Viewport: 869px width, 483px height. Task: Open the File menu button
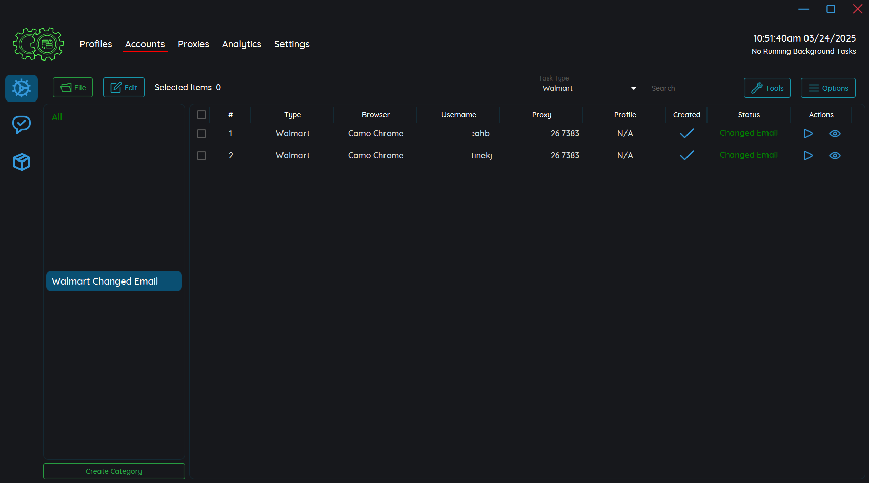[x=73, y=88]
